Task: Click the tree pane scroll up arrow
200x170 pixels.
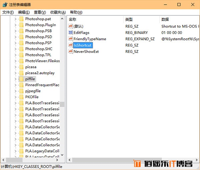Action: (62, 19)
